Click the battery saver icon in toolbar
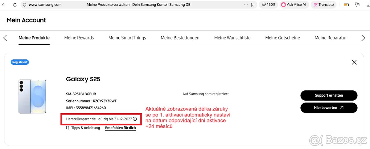Image resolution: width=370 pixels, height=149 pixels. (x=347, y=5)
